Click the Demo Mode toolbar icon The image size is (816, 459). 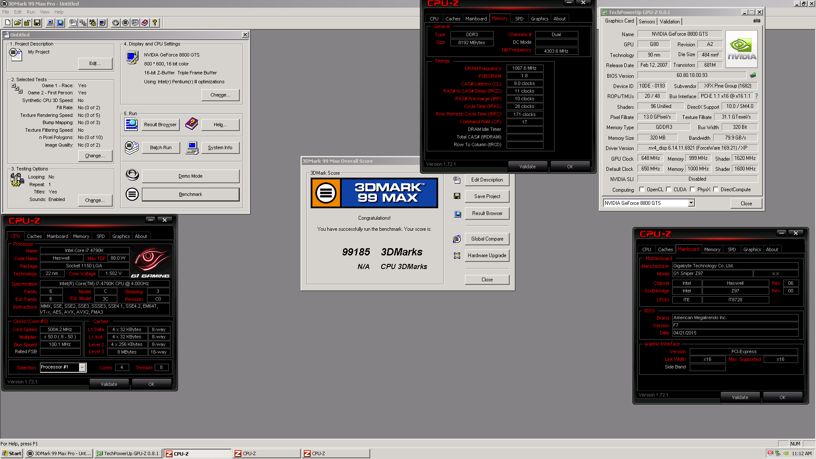[x=116, y=23]
